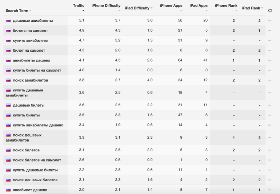Click the Russian flag beside дешевые авиабилеты

pyautogui.click(x=8, y=21)
